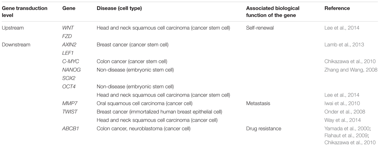The image size is (380, 147).
Task: Select the Downstream level cell
Action: (16, 45)
